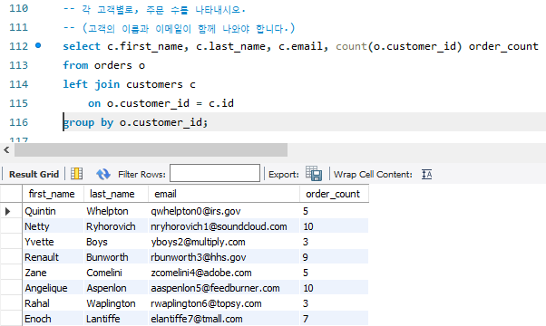Click the horizontal scrollbar left arrow
The image size is (546, 326).
tap(6, 149)
